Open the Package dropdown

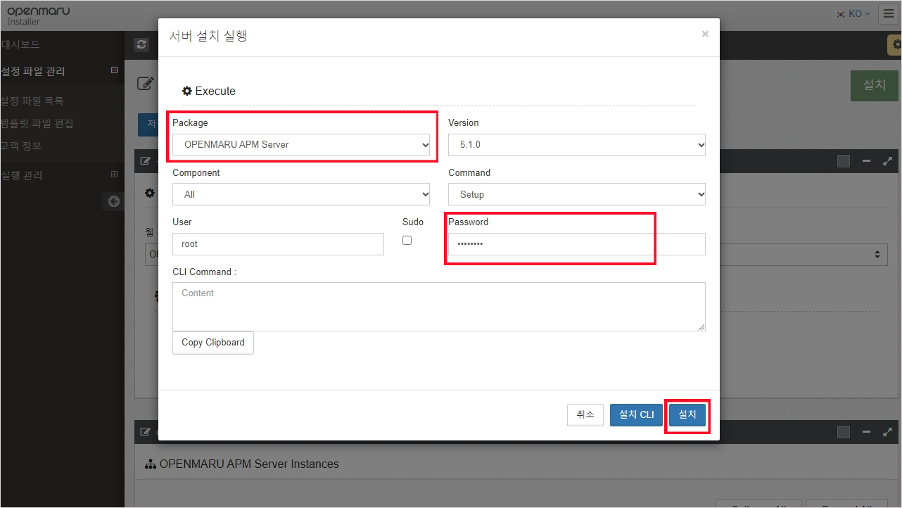click(300, 144)
